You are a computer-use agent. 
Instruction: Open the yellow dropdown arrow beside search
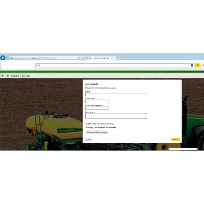(198, 65)
